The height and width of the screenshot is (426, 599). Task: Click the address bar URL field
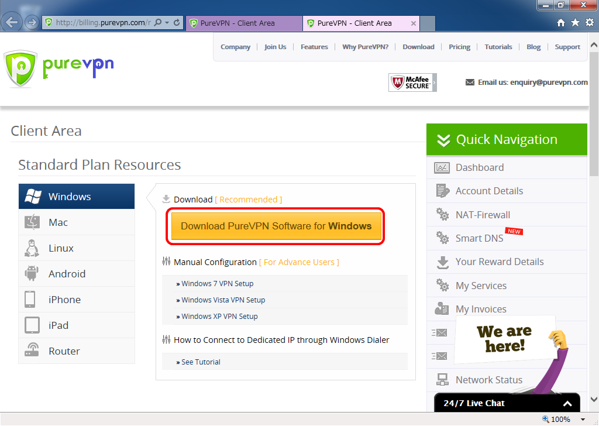pyautogui.click(x=103, y=23)
